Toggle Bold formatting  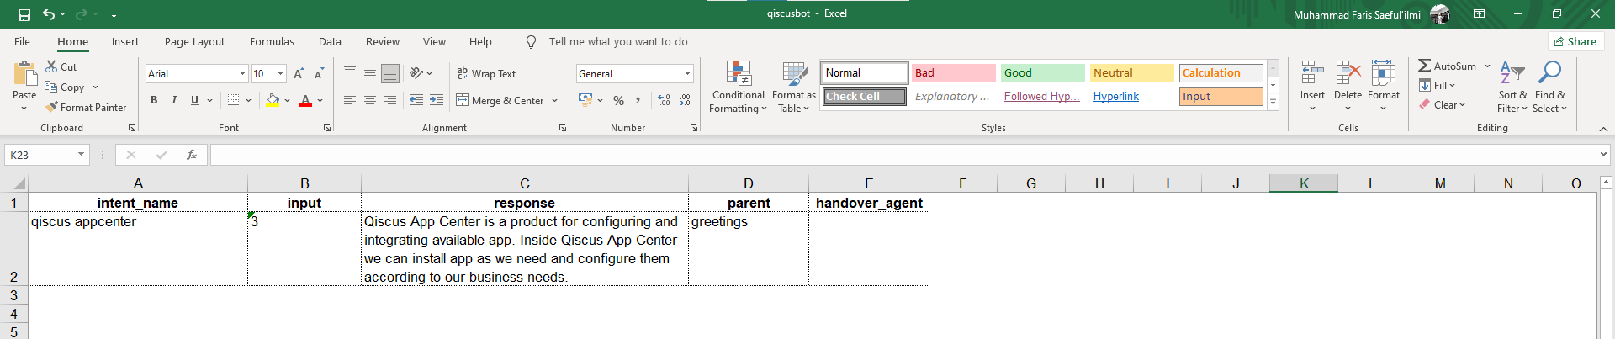click(154, 100)
